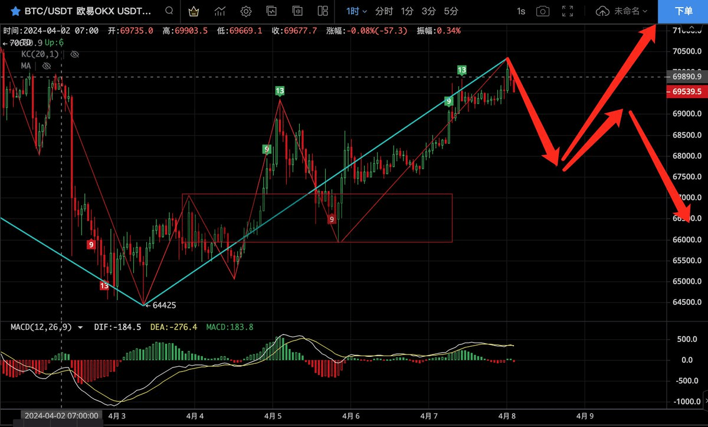Toggle visibility of the MA indicator
The image size is (708, 427).
click(47, 66)
